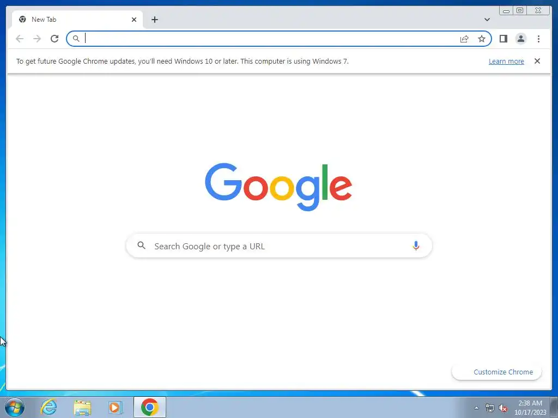The height and width of the screenshot is (418, 558).
Task: Click the address bar search icon
Action: [x=76, y=39]
